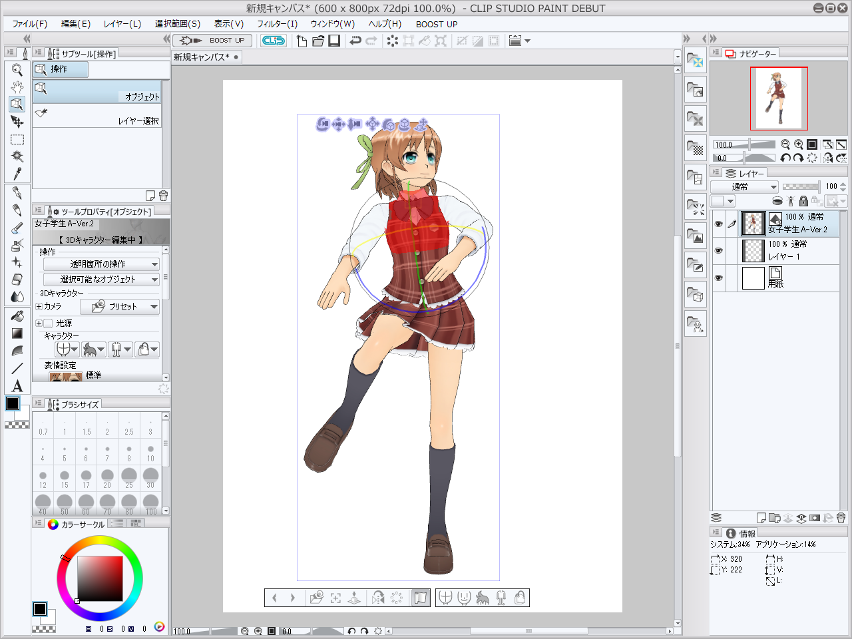The width and height of the screenshot is (852, 639).
Task: Open the 透明箇所の操作 dropdown
Action: point(101,264)
